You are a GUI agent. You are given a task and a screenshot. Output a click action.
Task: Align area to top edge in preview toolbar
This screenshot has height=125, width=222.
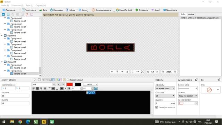[117, 72]
